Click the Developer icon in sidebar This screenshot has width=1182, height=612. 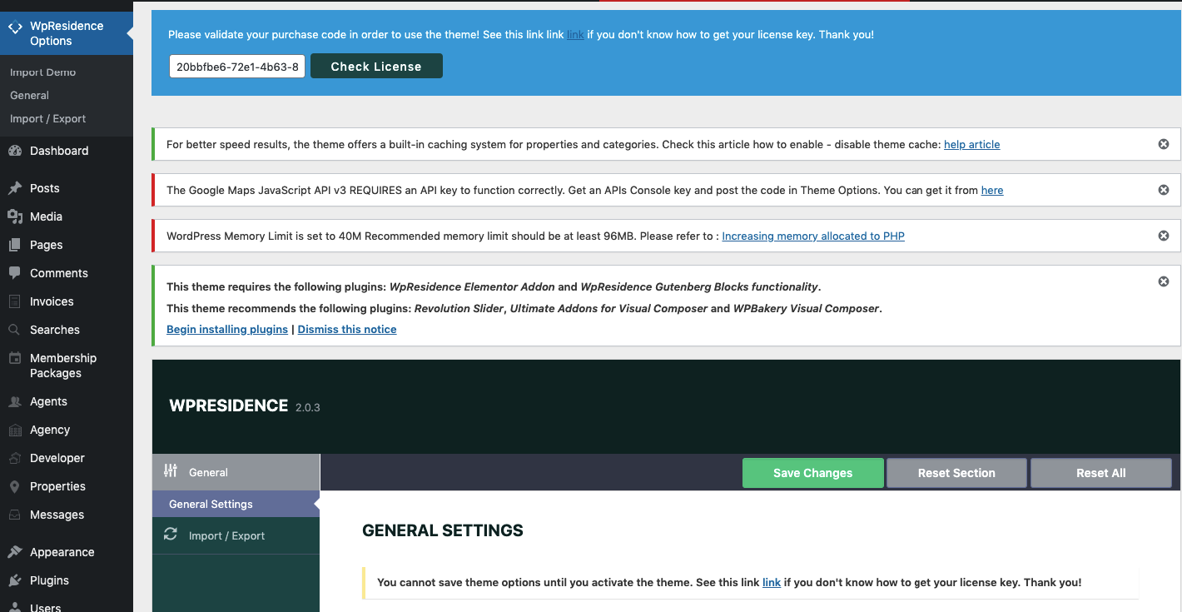tap(15, 458)
